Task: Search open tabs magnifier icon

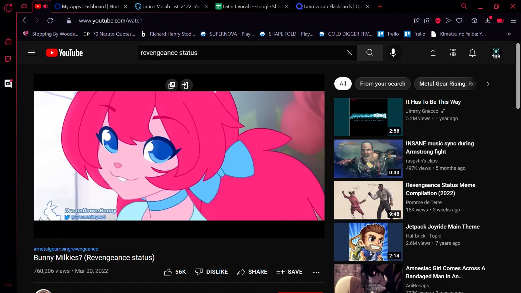Action: tap(464, 6)
